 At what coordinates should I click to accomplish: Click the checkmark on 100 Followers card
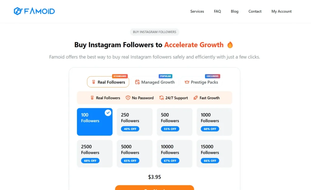pos(108,113)
